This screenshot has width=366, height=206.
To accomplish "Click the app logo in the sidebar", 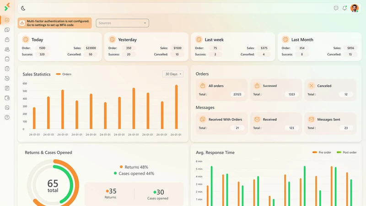I will (x=7, y=7).
